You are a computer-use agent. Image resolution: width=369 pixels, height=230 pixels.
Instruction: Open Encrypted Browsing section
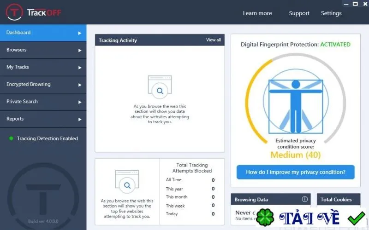tap(43, 85)
